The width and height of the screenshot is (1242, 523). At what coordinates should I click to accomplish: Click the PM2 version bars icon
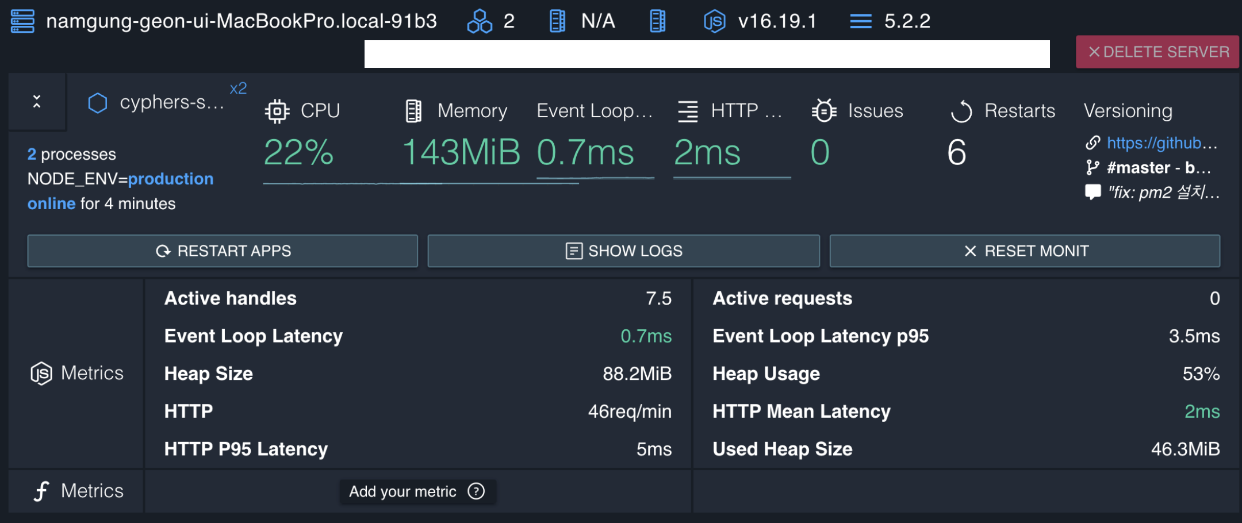(x=861, y=22)
